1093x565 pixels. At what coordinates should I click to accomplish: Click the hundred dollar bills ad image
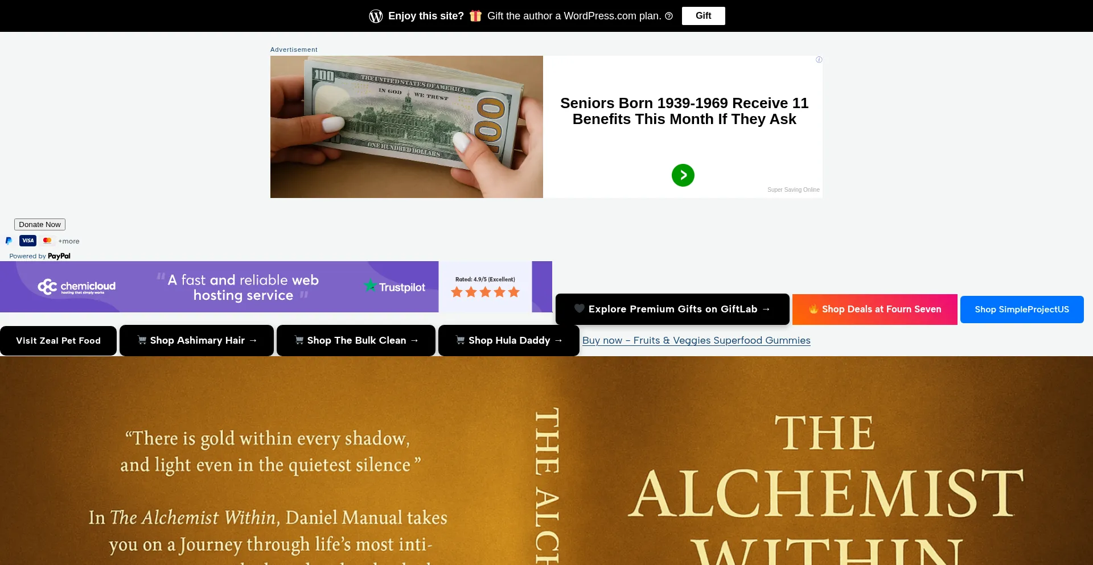tap(406, 127)
